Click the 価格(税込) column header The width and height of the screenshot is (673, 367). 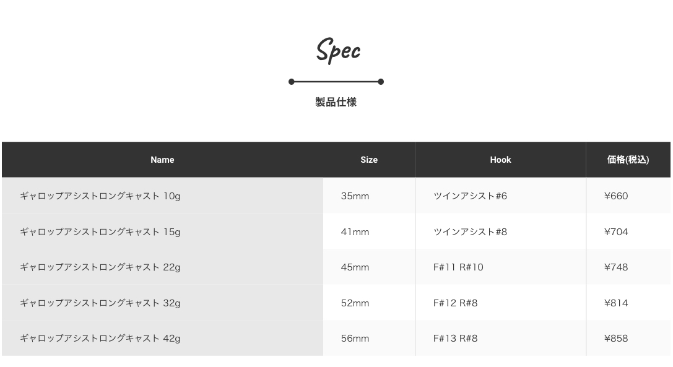point(628,160)
